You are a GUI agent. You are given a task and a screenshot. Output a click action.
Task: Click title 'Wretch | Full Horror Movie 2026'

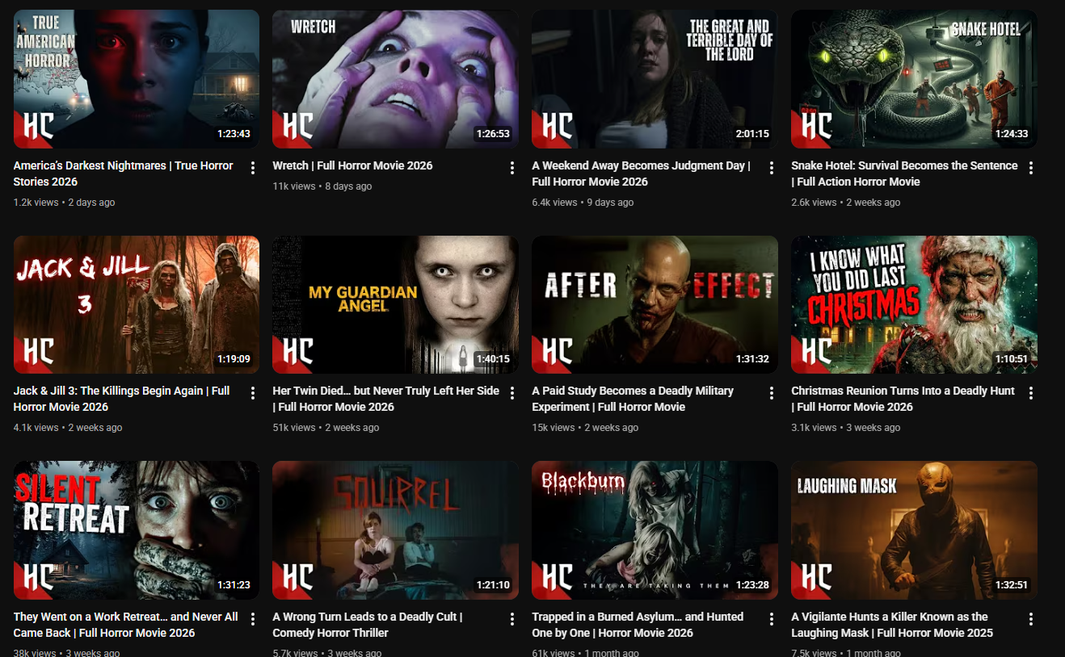[352, 165]
